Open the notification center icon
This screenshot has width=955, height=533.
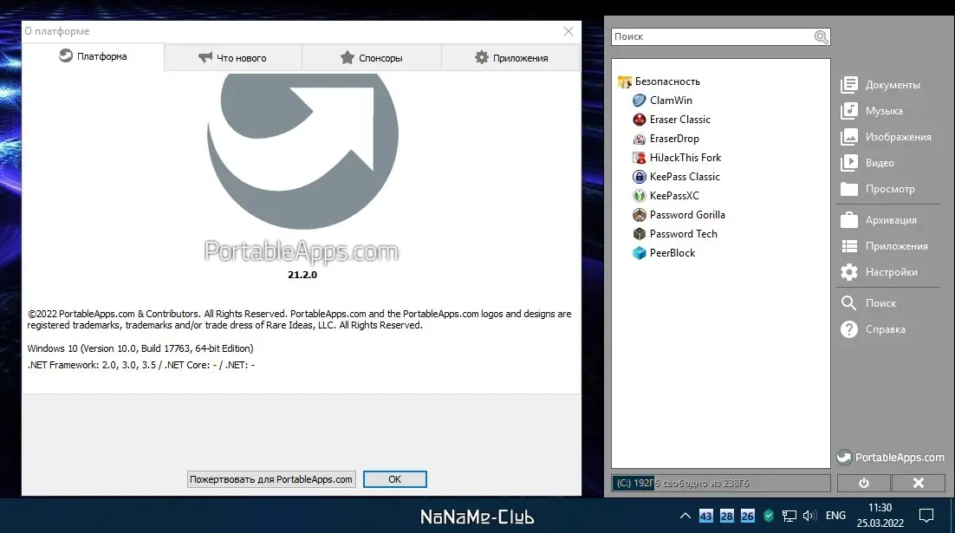coord(926,516)
